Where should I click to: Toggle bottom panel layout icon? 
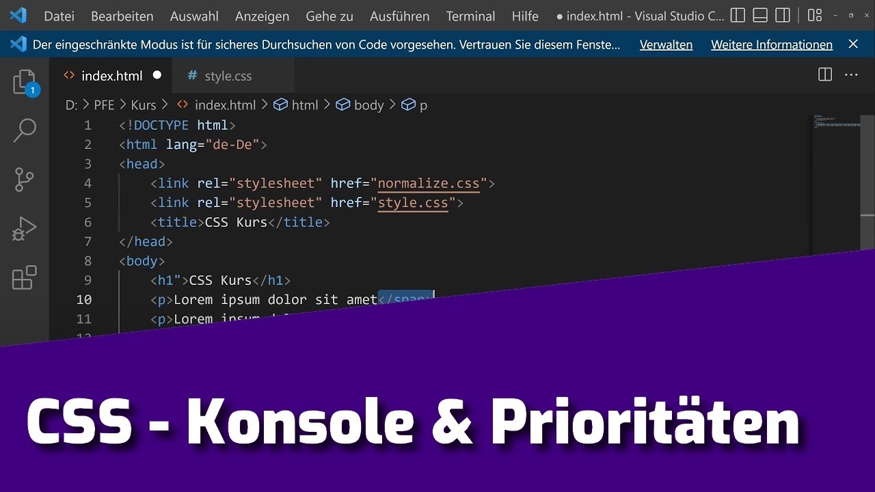[x=760, y=15]
